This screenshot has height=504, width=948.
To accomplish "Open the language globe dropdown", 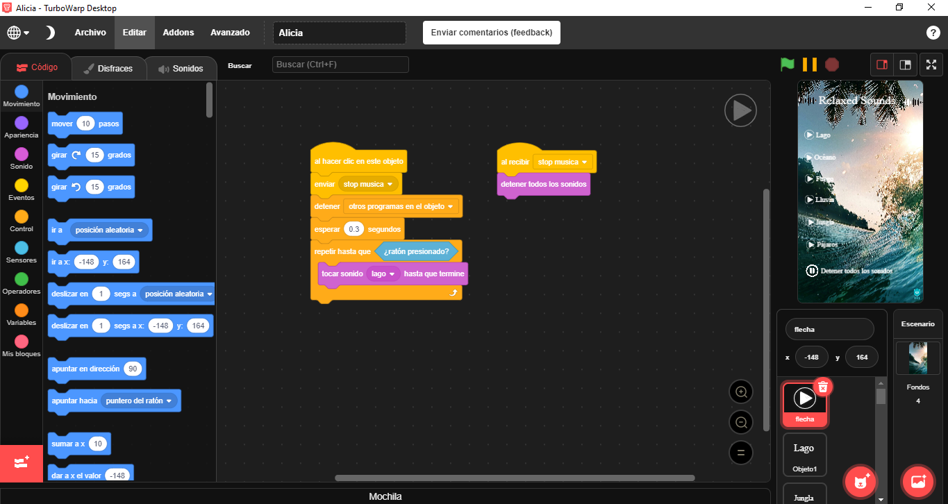I will click(x=18, y=33).
